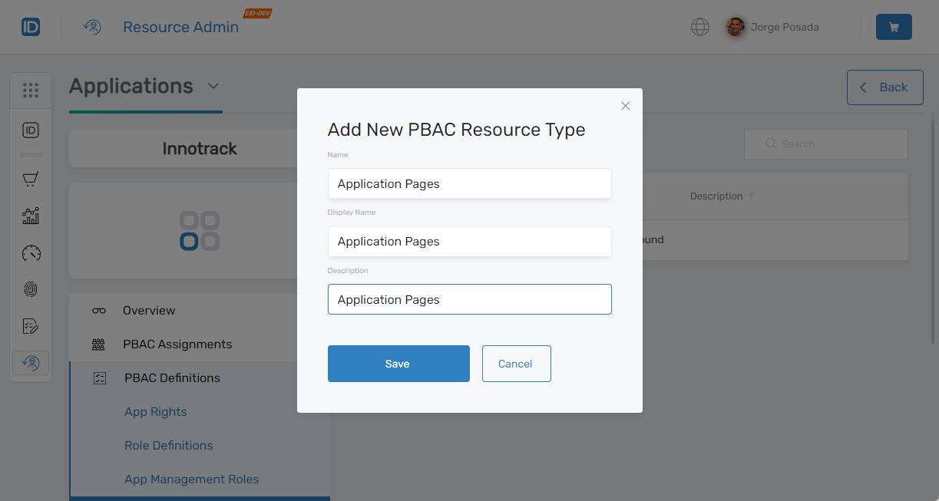Open PBAC Assignments from the side menu

click(177, 344)
